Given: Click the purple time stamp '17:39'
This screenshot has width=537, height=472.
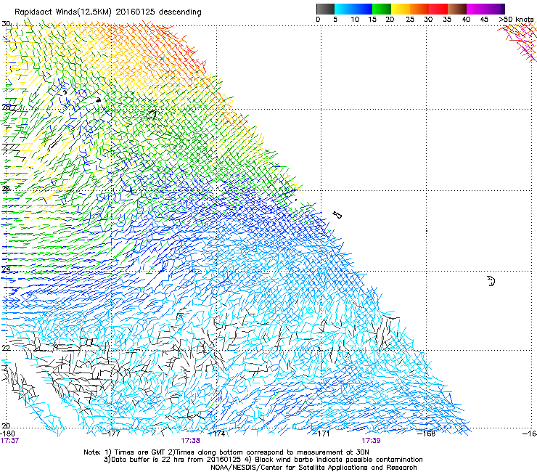Looking at the screenshot, I should (371, 441).
